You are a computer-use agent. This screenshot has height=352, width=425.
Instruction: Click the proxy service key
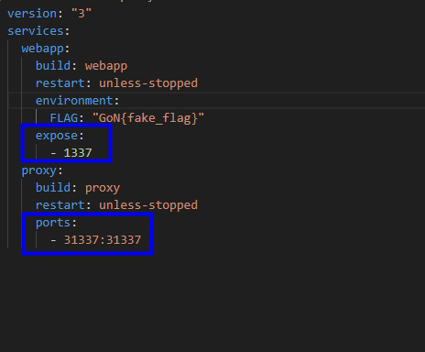(x=38, y=170)
